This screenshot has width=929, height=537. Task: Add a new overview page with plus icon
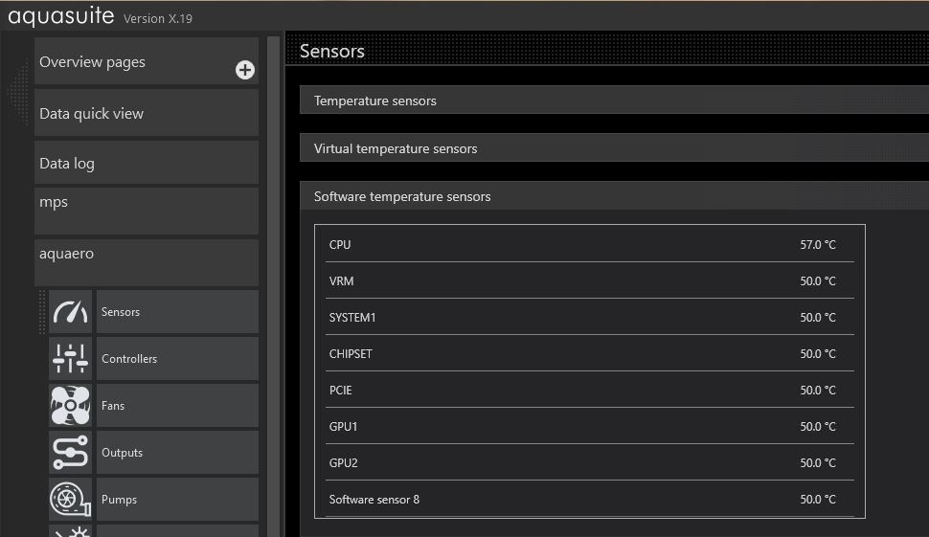[245, 70]
